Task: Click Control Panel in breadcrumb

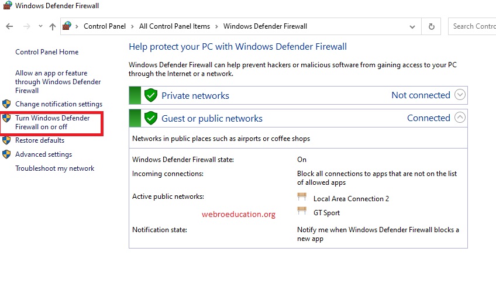Action: click(x=104, y=26)
